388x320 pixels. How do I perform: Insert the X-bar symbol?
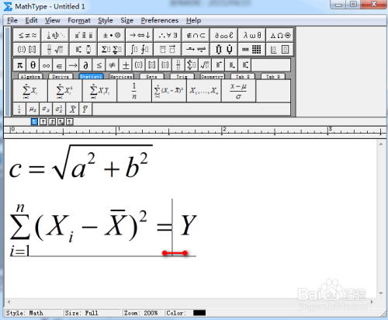72,109
